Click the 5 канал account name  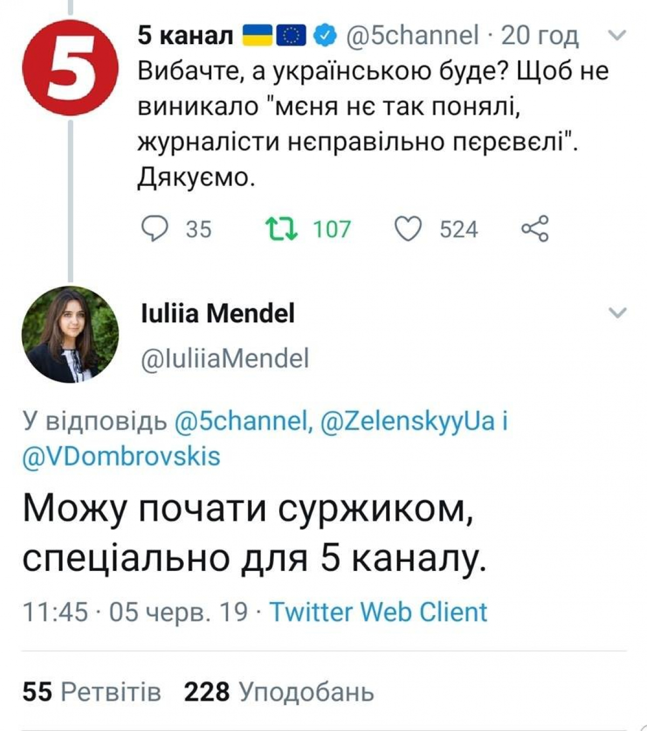(185, 36)
